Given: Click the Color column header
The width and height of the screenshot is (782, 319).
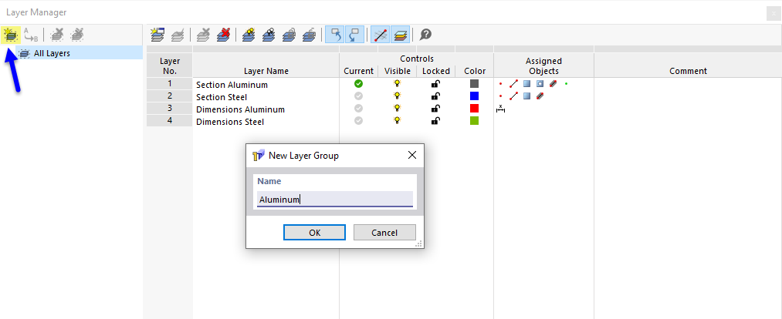Looking at the screenshot, I should pos(475,71).
